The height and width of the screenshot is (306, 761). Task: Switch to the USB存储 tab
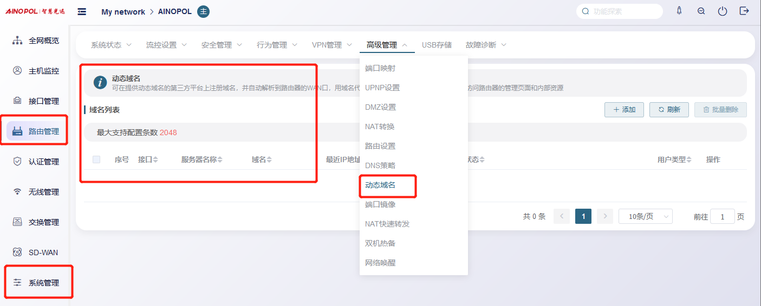437,45
